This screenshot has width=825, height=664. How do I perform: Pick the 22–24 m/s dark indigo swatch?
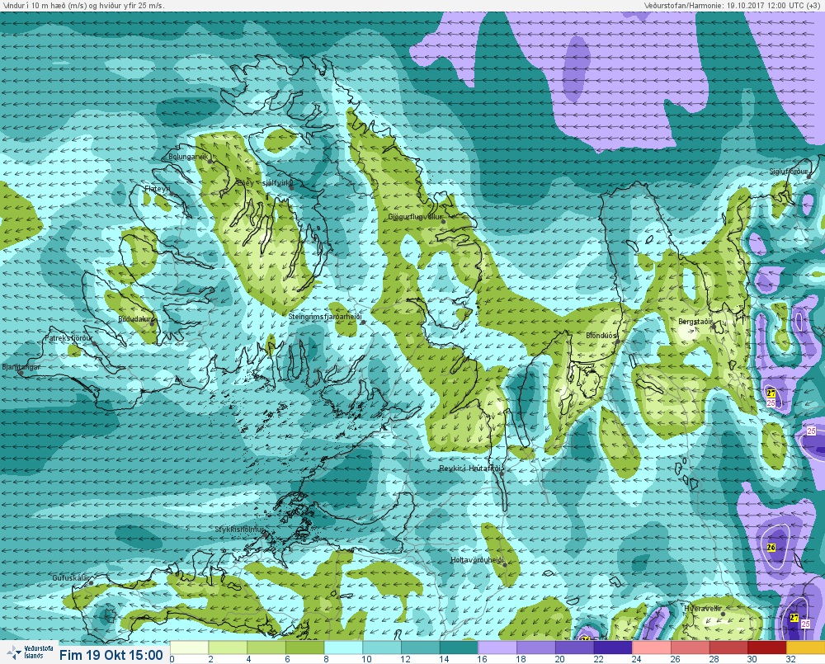pyautogui.click(x=612, y=648)
